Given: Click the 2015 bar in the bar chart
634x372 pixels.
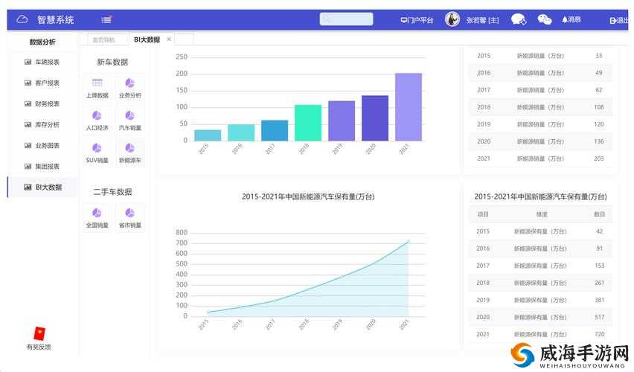Looking at the screenshot, I should coord(208,135).
